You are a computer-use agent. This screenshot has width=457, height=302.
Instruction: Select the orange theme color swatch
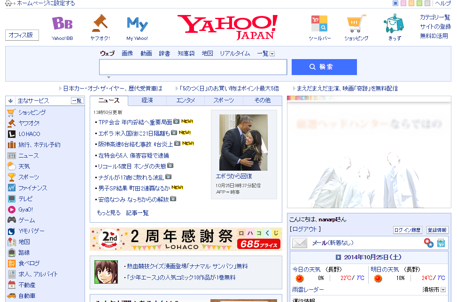(411, 3)
